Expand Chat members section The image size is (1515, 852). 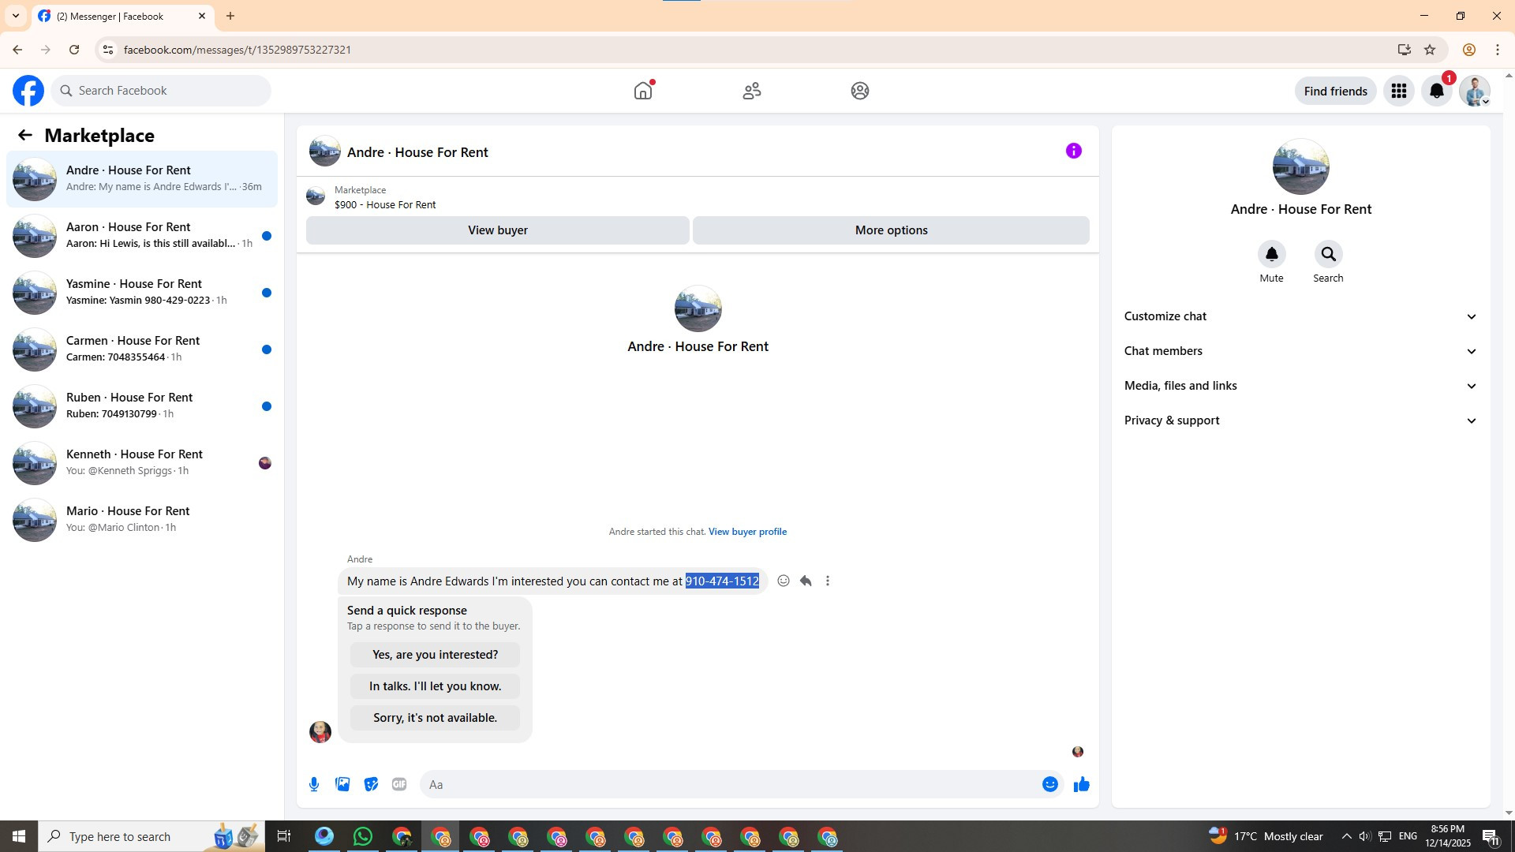click(x=1300, y=351)
